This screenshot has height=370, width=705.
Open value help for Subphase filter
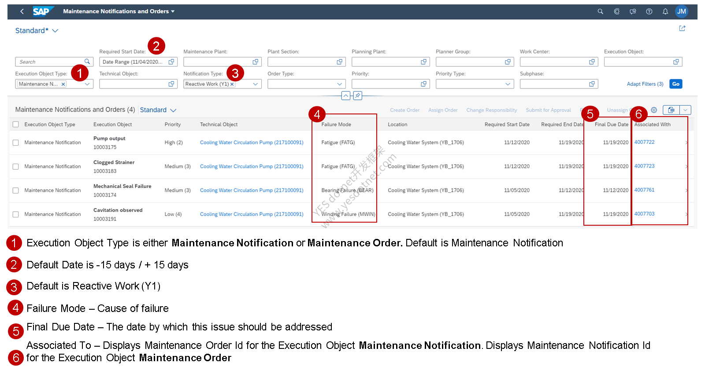tap(592, 84)
